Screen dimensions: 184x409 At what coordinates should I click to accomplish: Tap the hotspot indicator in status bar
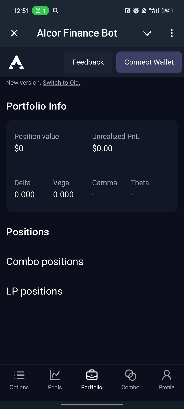pyautogui.click(x=40, y=11)
